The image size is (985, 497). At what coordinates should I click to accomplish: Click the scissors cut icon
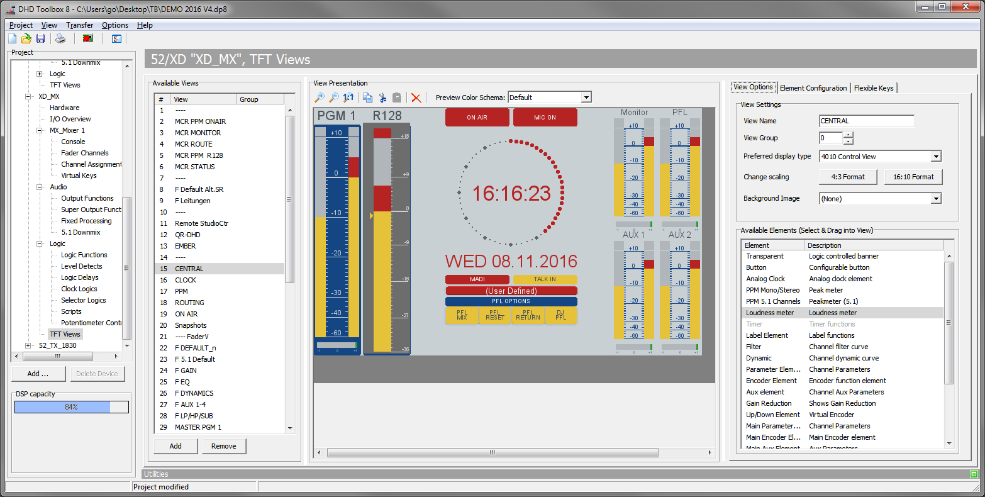pyautogui.click(x=382, y=98)
